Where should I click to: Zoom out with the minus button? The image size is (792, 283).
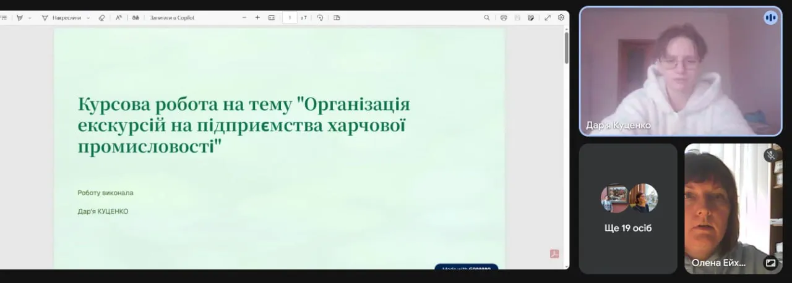pyautogui.click(x=244, y=18)
